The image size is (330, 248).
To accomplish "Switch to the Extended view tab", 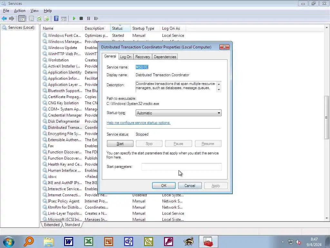I will [x=52, y=225].
